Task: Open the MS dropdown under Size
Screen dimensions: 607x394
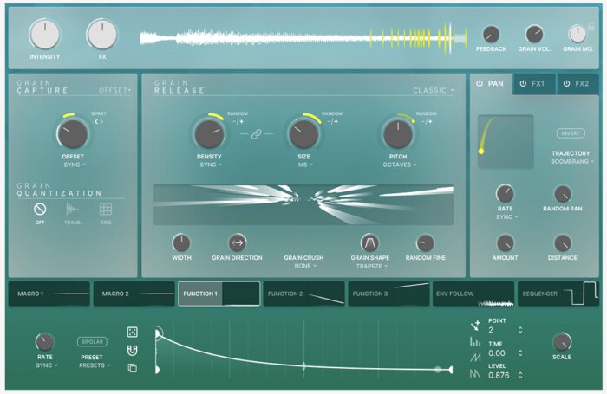Action: point(305,165)
